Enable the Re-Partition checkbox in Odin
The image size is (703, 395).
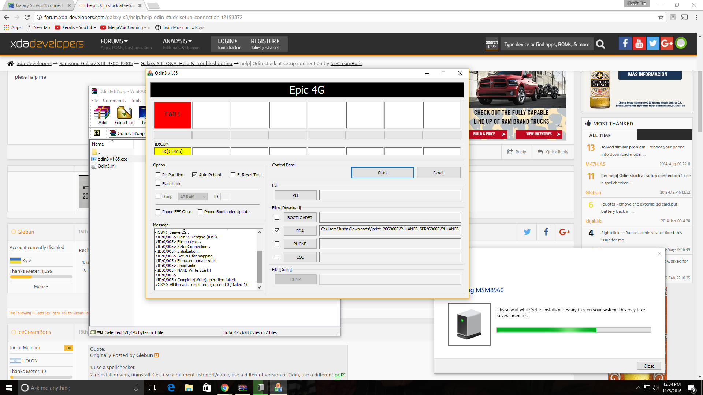(x=158, y=175)
